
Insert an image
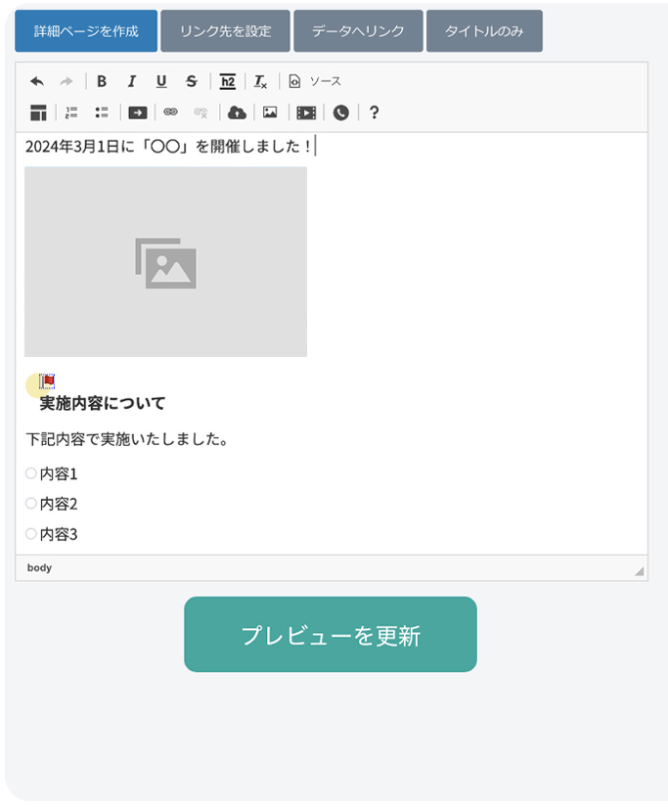tap(270, 112)
